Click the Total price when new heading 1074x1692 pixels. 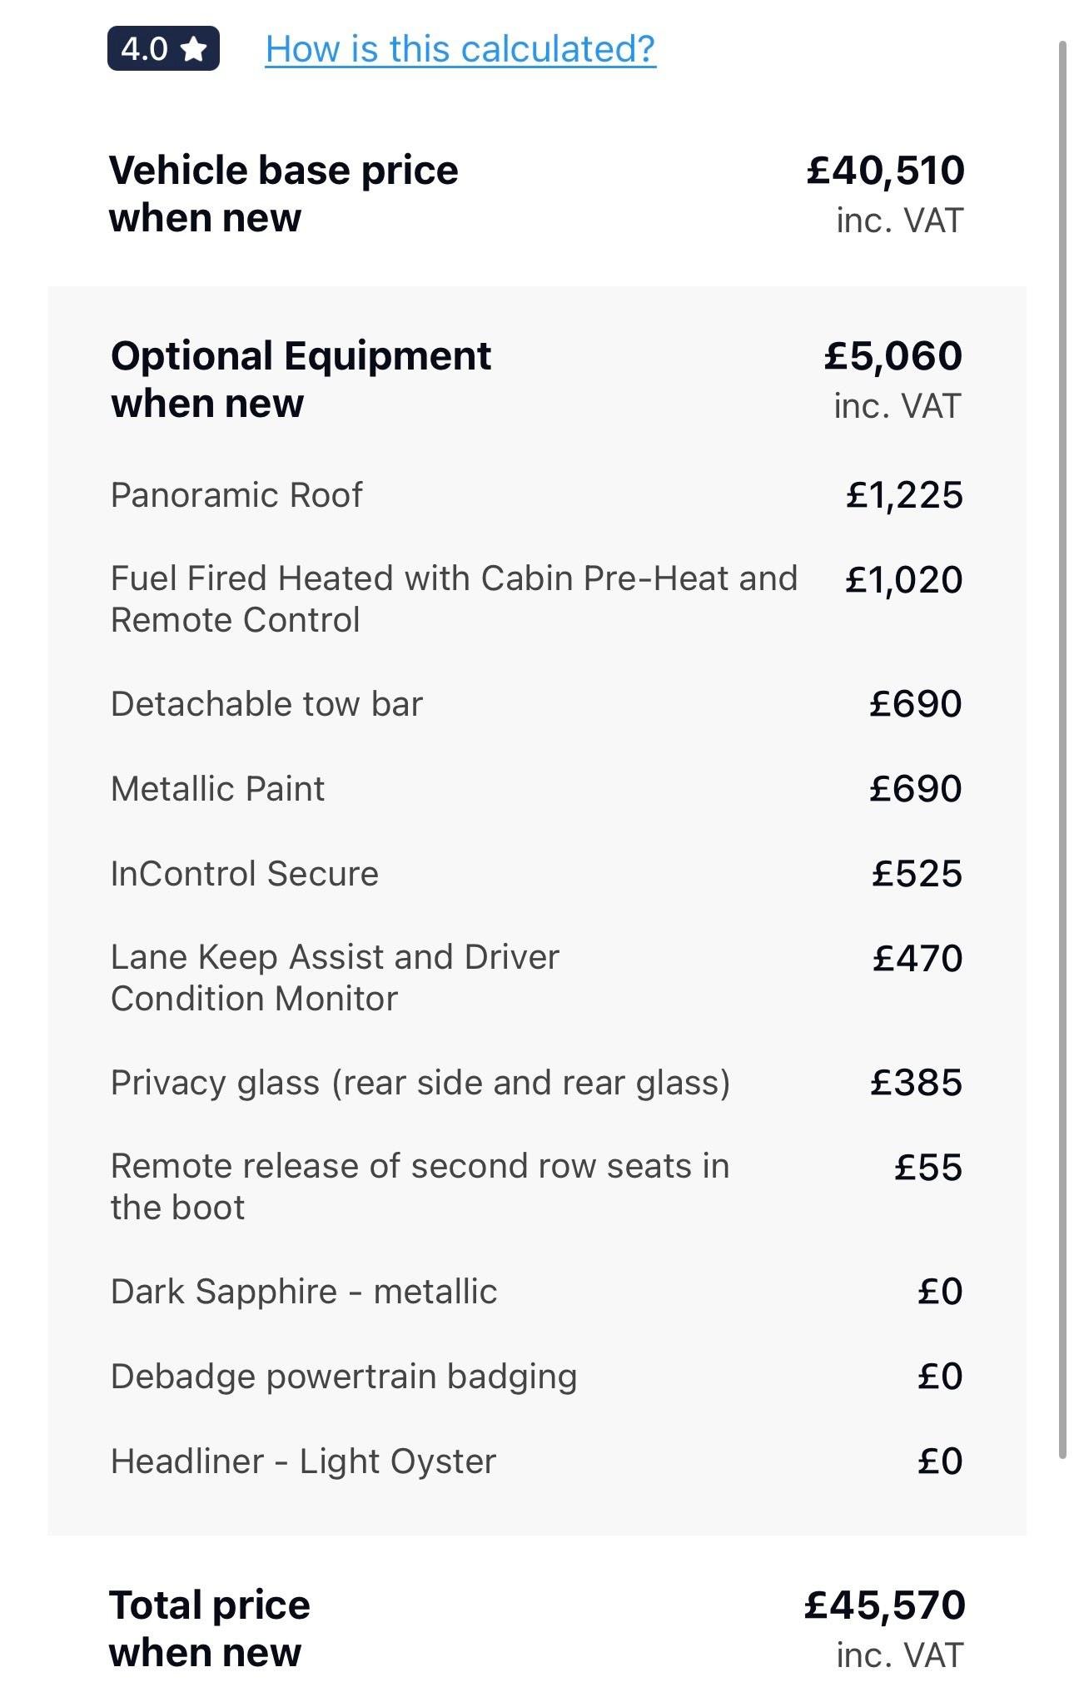click(x=210, y=1629)
